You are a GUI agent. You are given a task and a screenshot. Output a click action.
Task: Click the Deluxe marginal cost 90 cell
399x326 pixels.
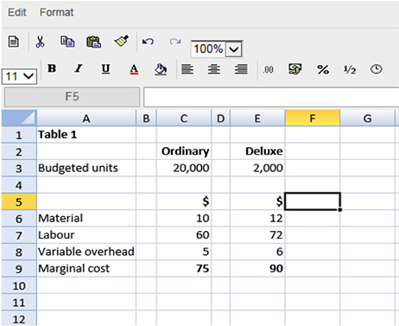click(x=257, y=269)
